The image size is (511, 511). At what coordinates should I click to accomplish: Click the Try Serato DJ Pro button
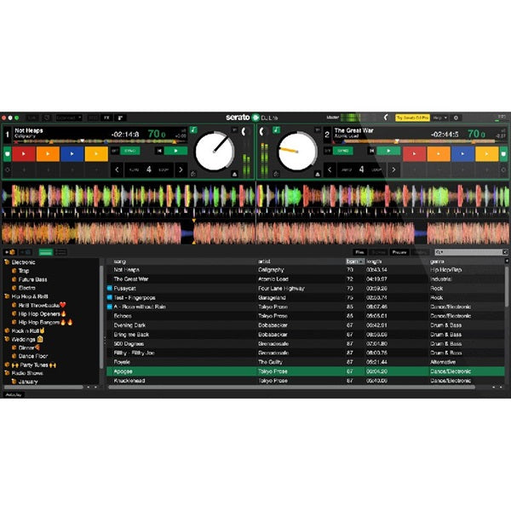pos(412,117)
